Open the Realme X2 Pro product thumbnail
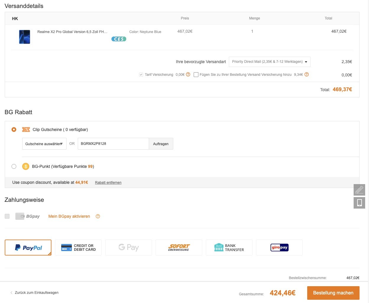 (25, 37)
